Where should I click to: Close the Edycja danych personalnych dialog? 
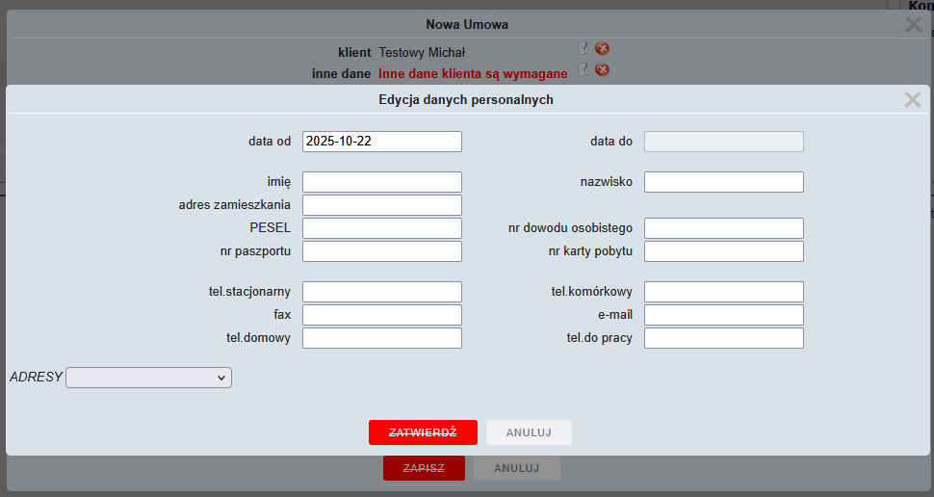(912, 99)
